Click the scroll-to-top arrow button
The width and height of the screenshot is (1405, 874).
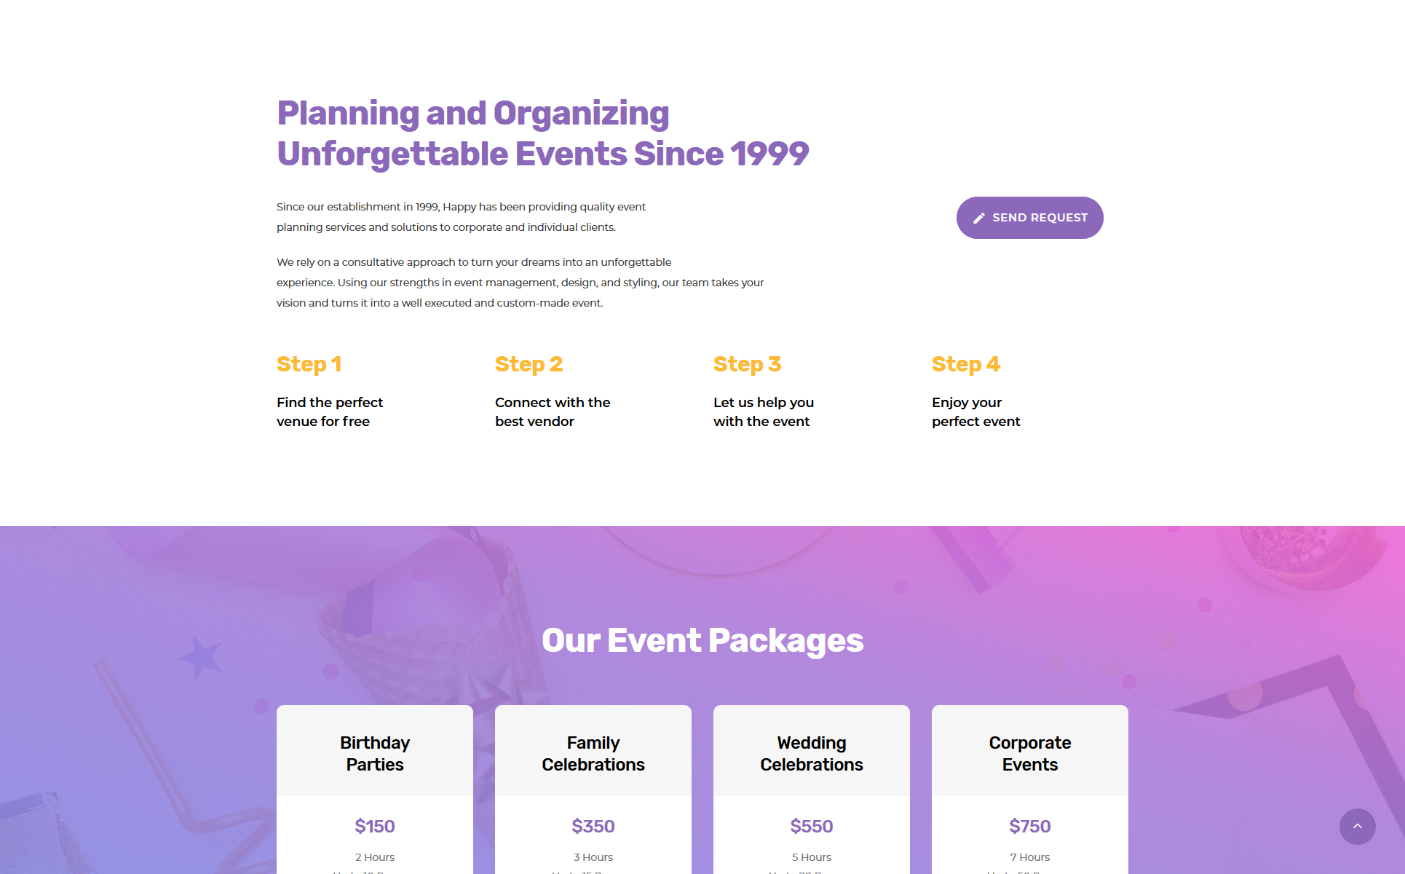tap(1357, 826)
